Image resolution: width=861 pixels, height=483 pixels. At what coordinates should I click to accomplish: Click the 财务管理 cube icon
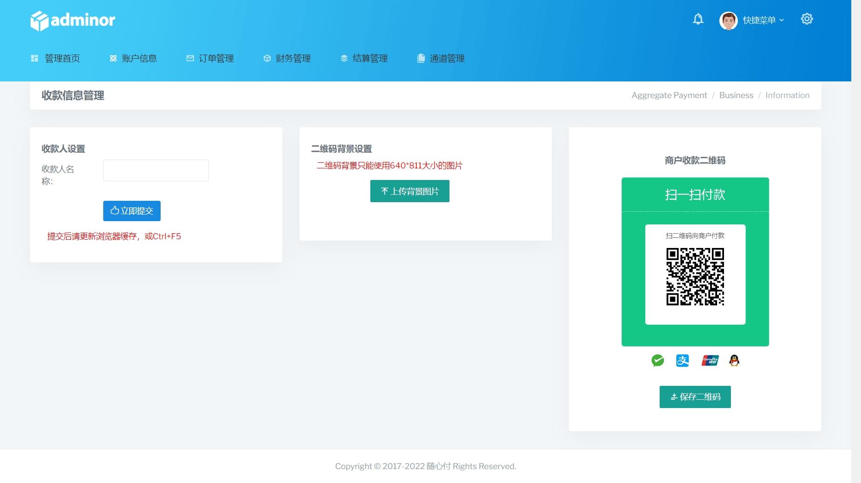click(x=267, y=58)
